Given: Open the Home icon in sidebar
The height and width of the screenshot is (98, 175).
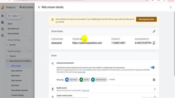Looking at the screenshot, I should point(2,16).
